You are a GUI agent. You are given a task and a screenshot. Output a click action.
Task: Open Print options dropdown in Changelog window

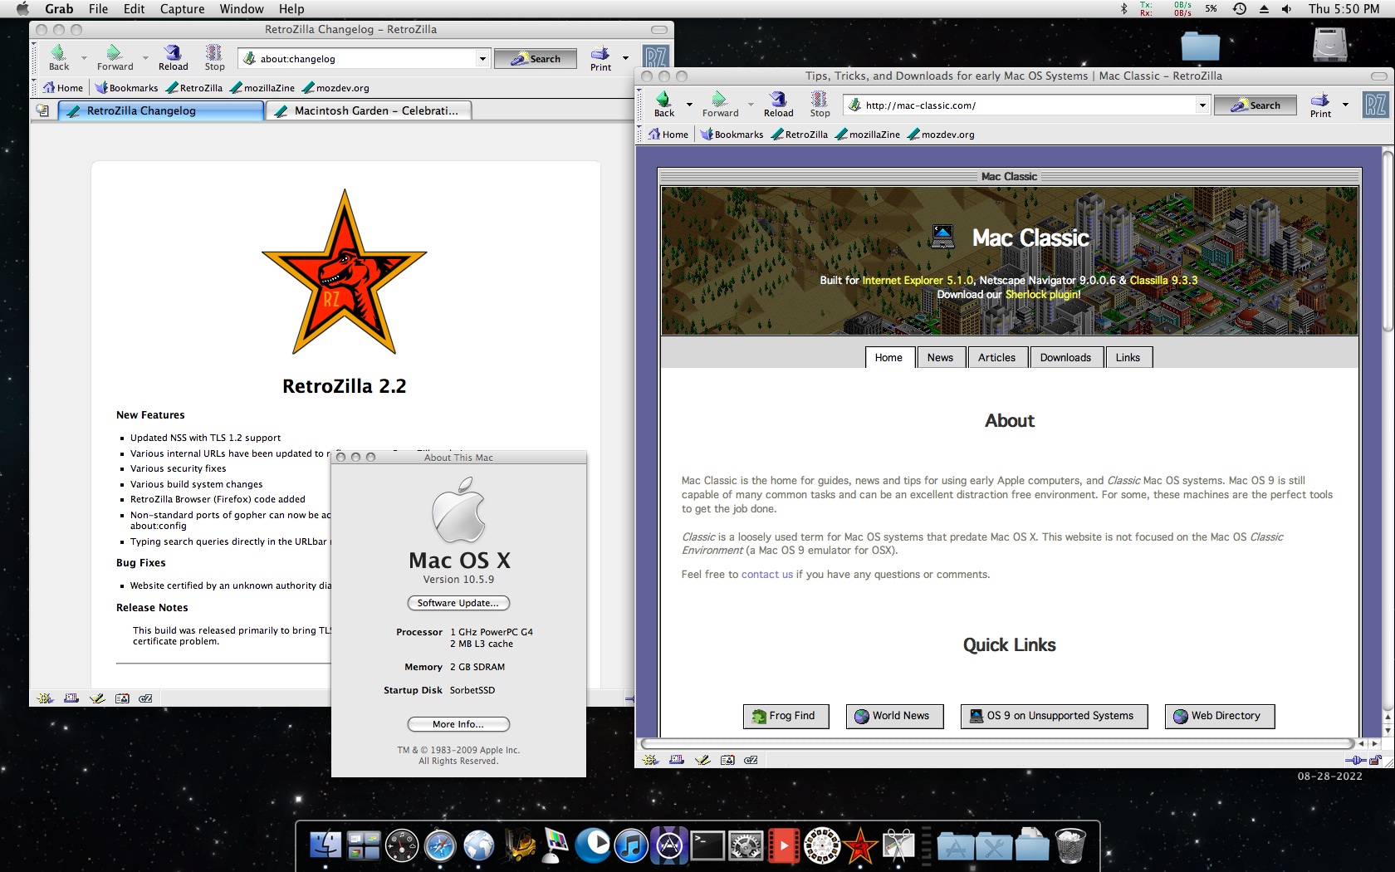pyautogui.click(x=625, y=58)
